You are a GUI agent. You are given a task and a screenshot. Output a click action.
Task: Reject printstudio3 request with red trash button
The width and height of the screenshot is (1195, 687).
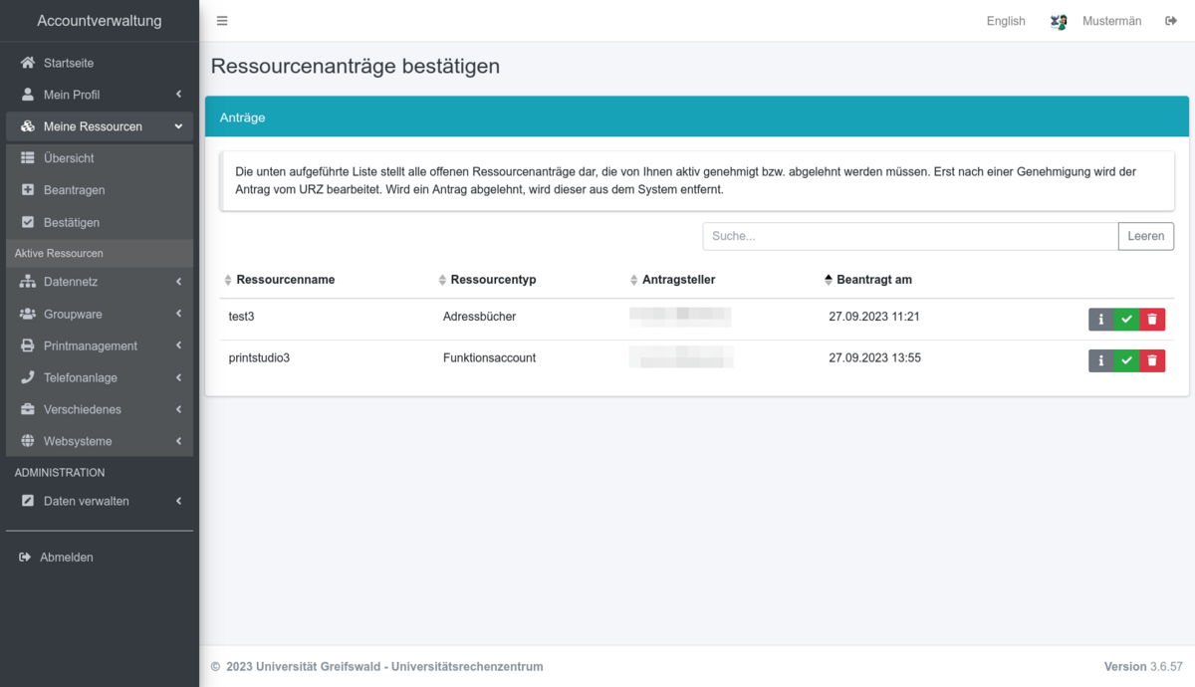click(1152, 360)
